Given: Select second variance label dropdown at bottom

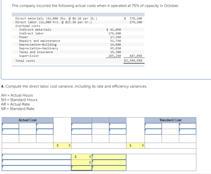Looking at the screenshot, I should pyautogui.click(x=37, y=162).
